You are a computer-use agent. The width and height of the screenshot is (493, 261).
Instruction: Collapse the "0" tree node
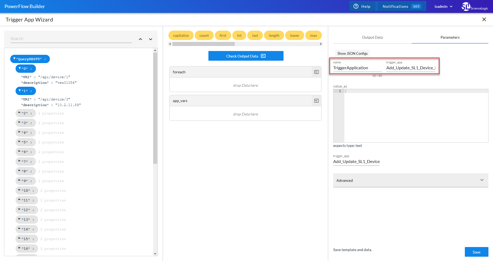[20, 68]
